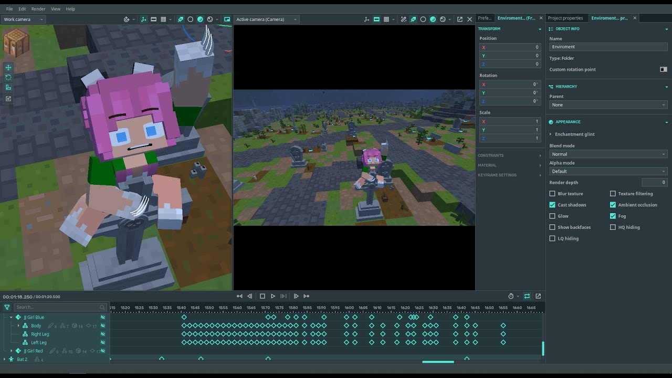Open the Render menu

click(38, 9)
